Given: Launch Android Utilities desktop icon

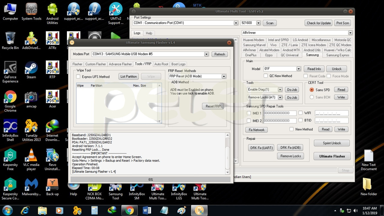Looking at the screenshot, I should (x=52, y=14).
